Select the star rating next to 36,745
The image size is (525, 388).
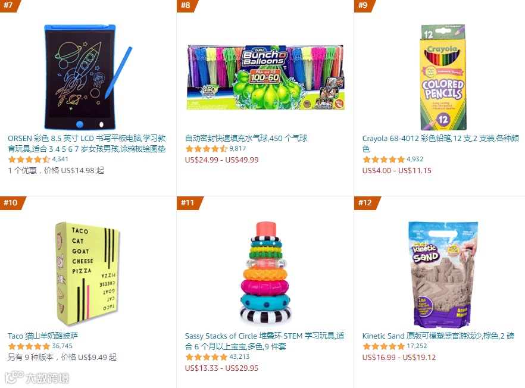[29, 346]
